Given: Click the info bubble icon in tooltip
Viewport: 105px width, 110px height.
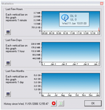Looking at the screenshot, I should pos(65,18).
